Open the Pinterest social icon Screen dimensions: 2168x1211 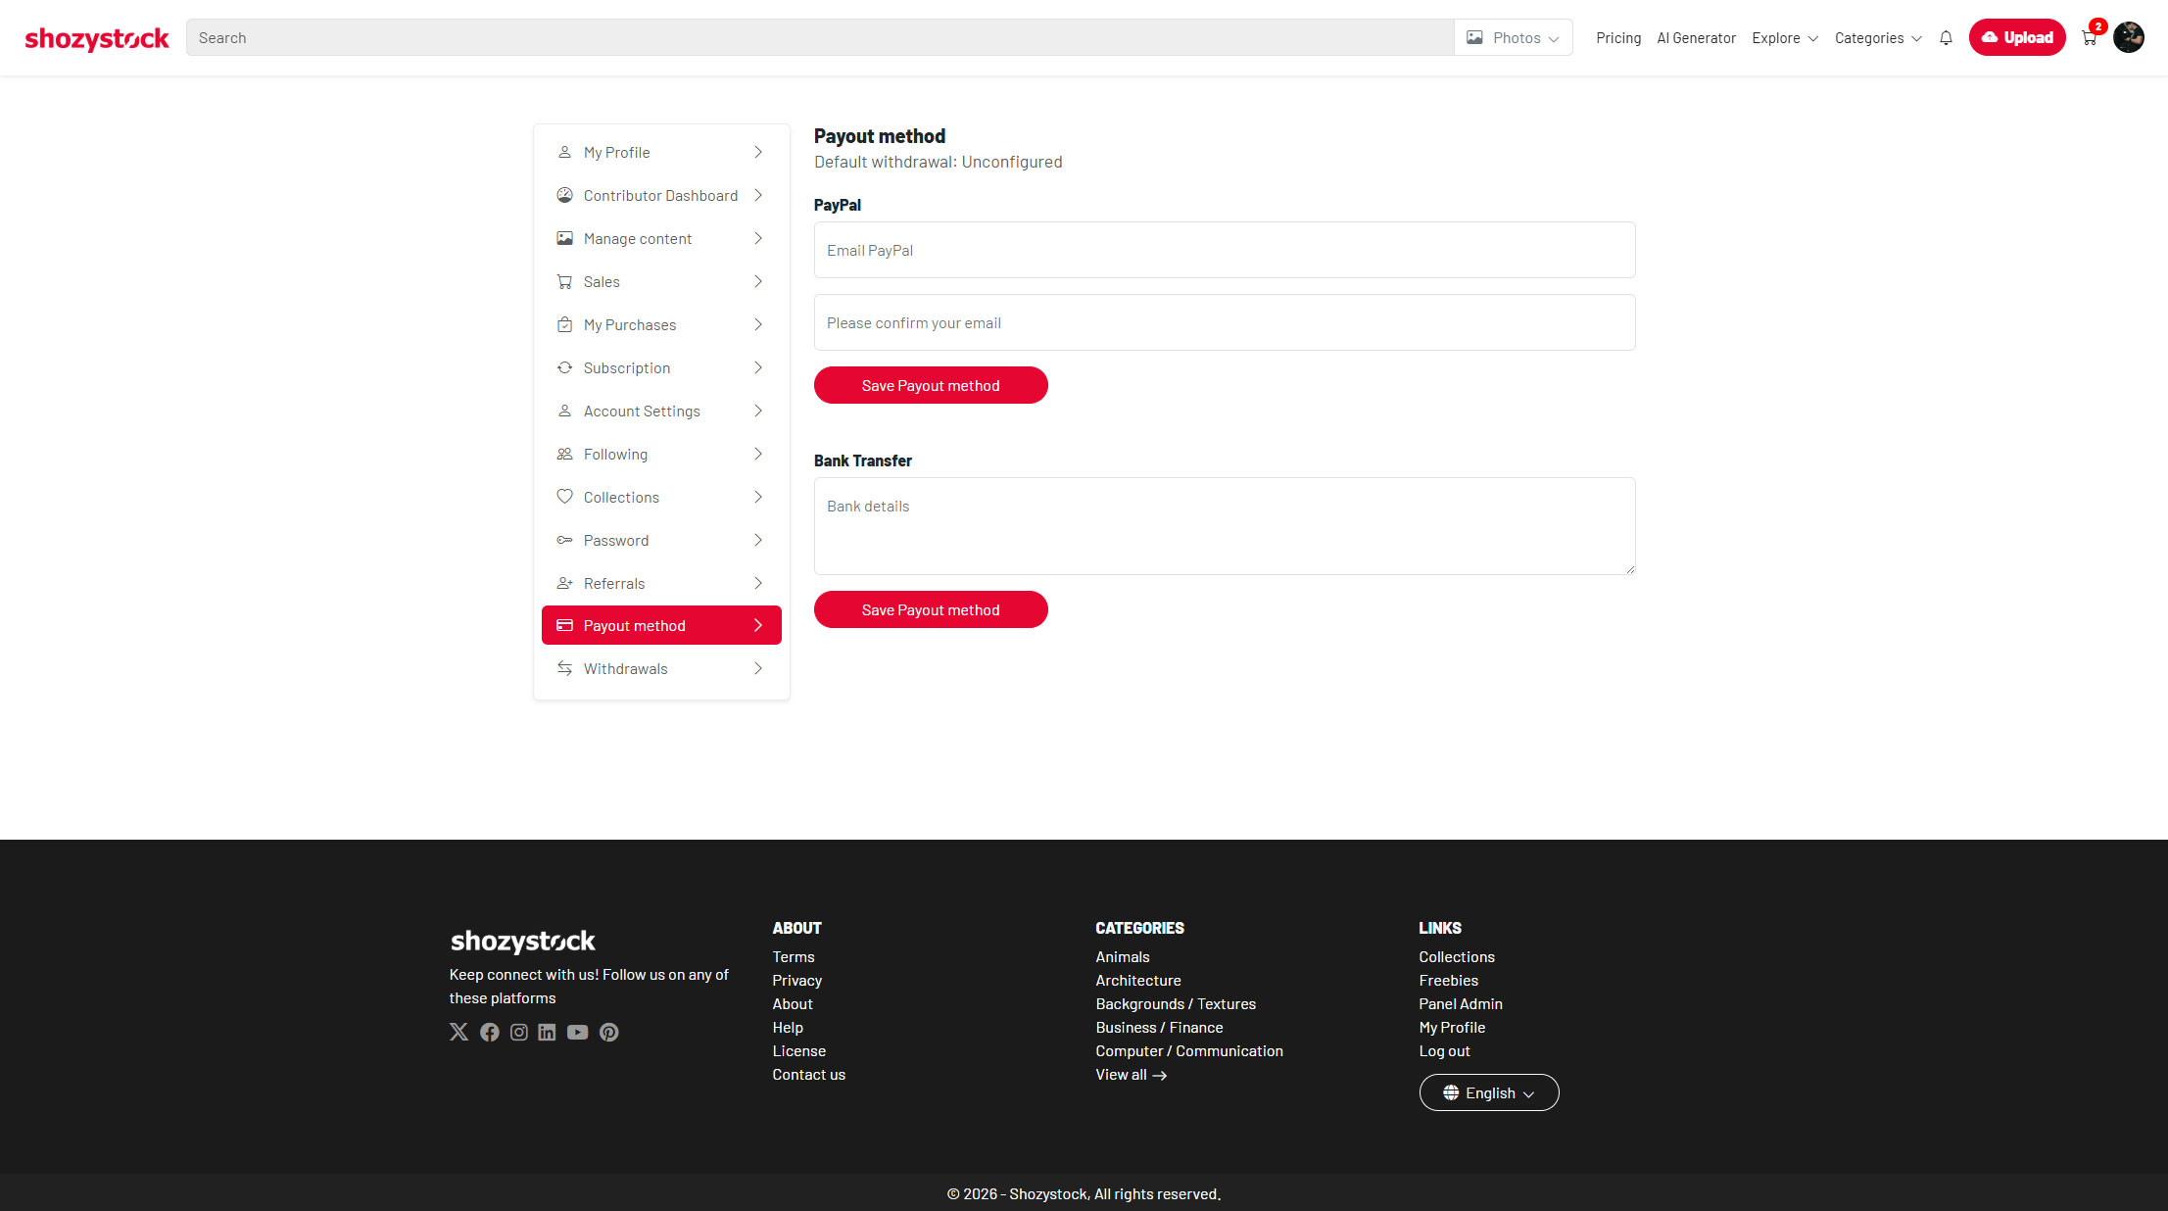coord(608,1032)
